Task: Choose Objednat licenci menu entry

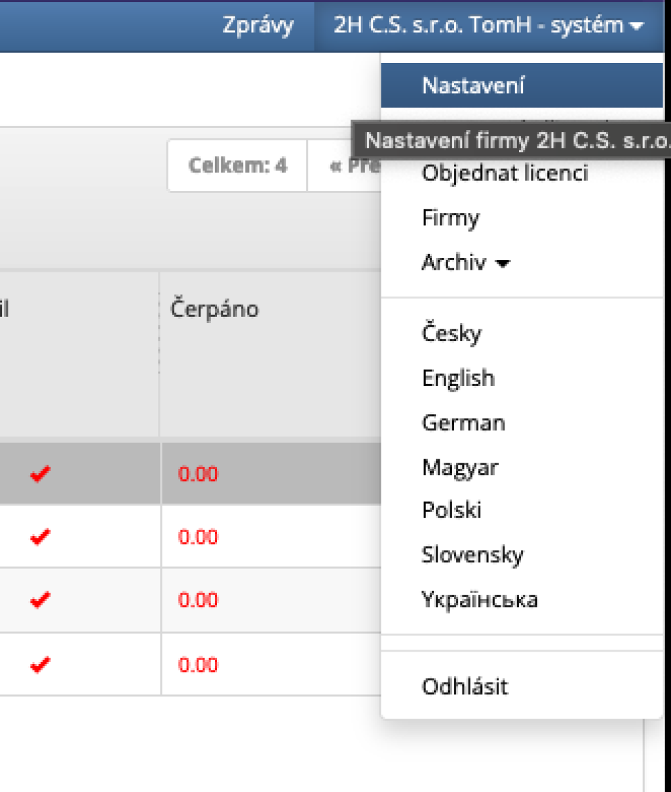Action: click(x=505, y=173)
